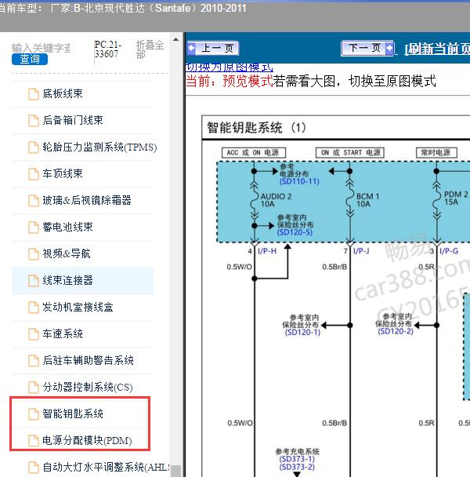Image resolution: width=470 pixels, height=477 pixels.
Task: Click document icon beside 蓄电池线束
Action: [x=34, y=228]
